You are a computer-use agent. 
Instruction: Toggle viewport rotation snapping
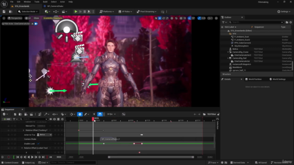(x=190, y=18)
